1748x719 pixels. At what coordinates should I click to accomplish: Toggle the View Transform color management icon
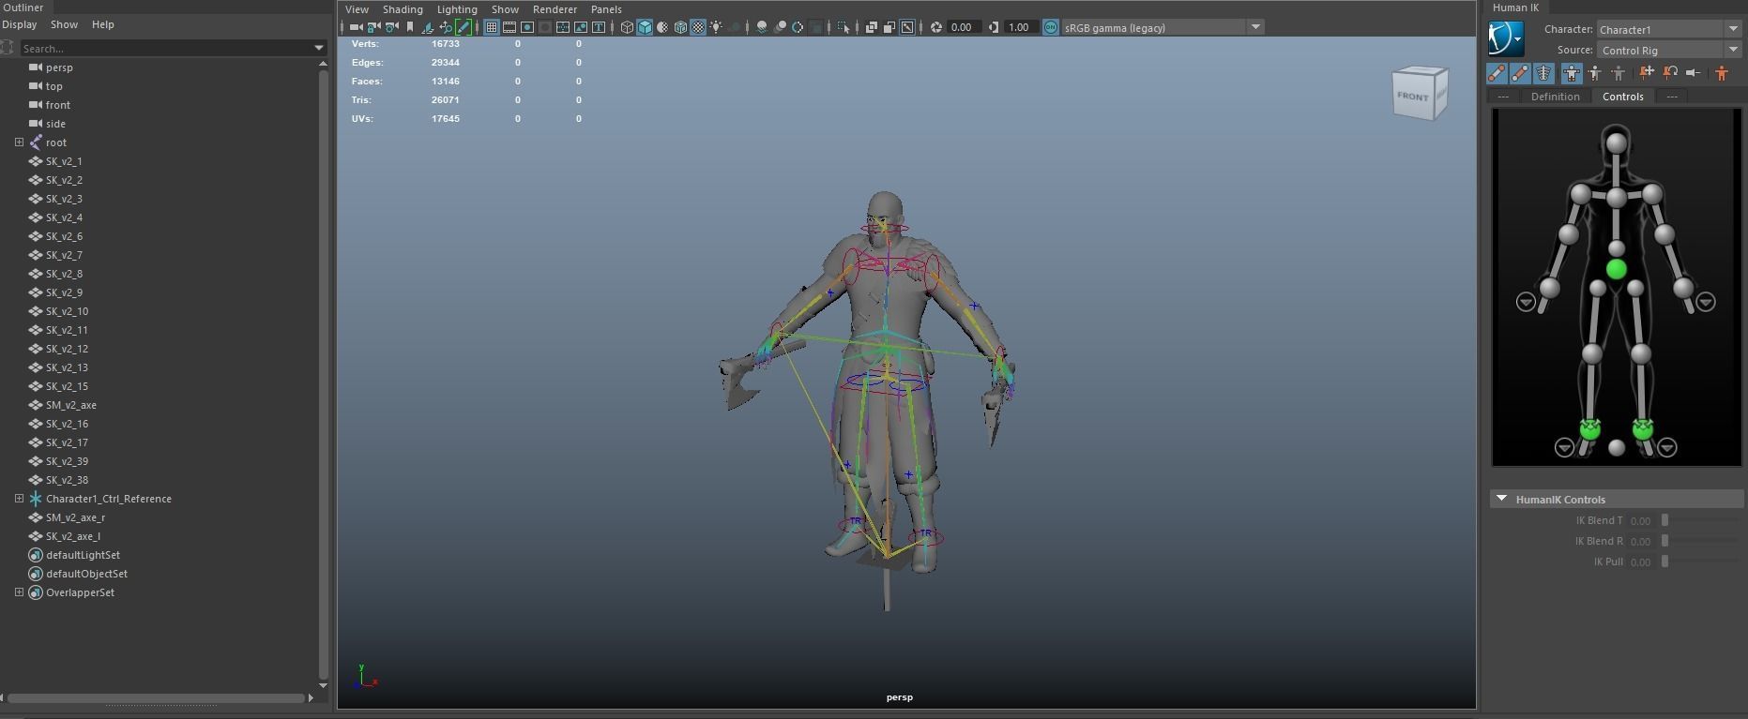coord(1051,27)
